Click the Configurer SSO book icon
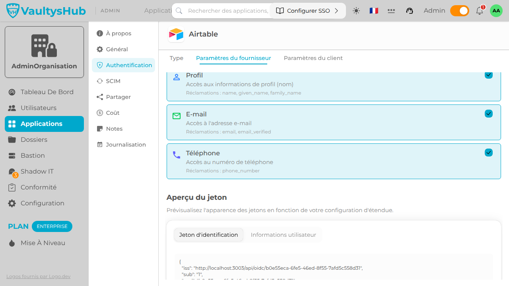Viewport: 509px width, 286px height. 280,11
